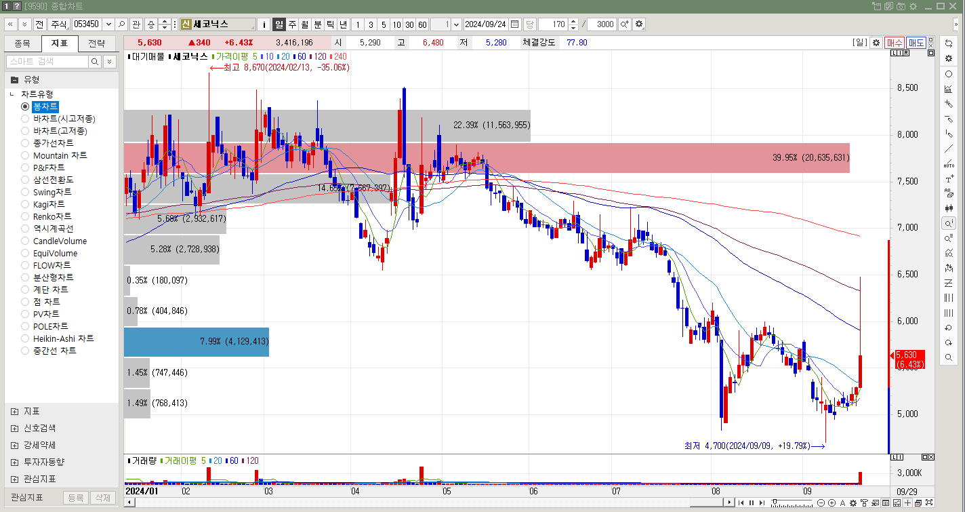Viewport: 965px width, 512px height.
Task: Click the zoom in plus icon in bottom bar
Action: 831,503
